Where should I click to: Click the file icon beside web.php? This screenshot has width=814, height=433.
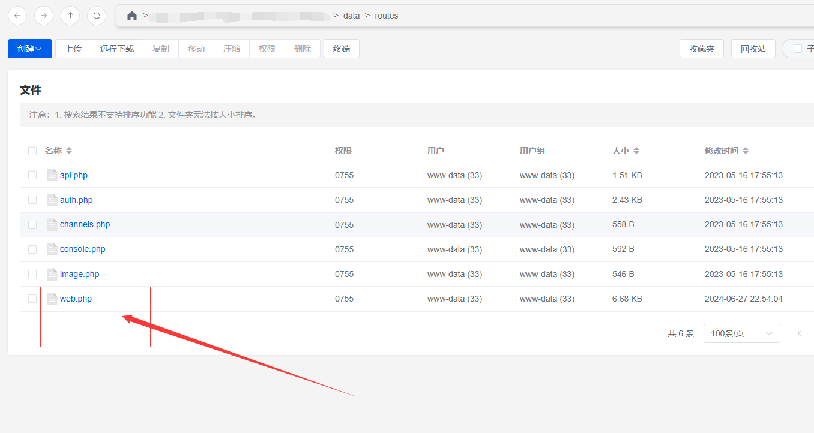coord(52,299)
